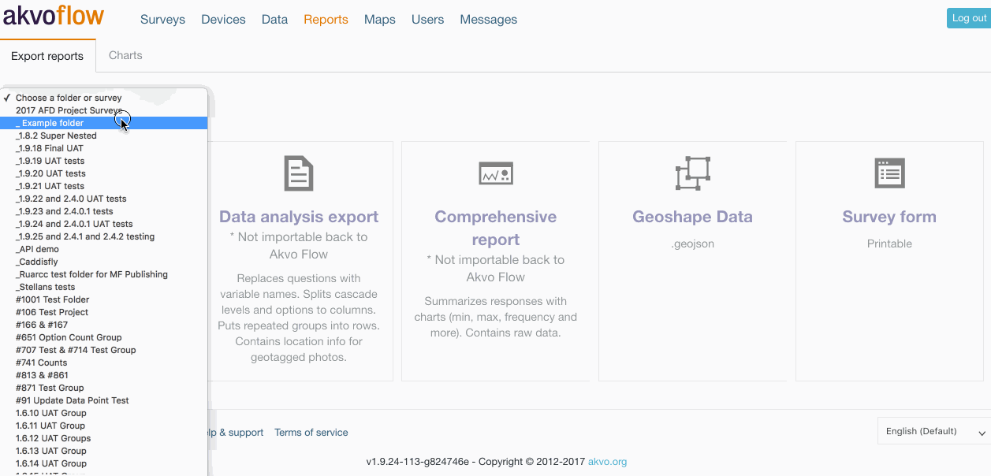Open the English (Default) language dropdown

tap(934, 431)
